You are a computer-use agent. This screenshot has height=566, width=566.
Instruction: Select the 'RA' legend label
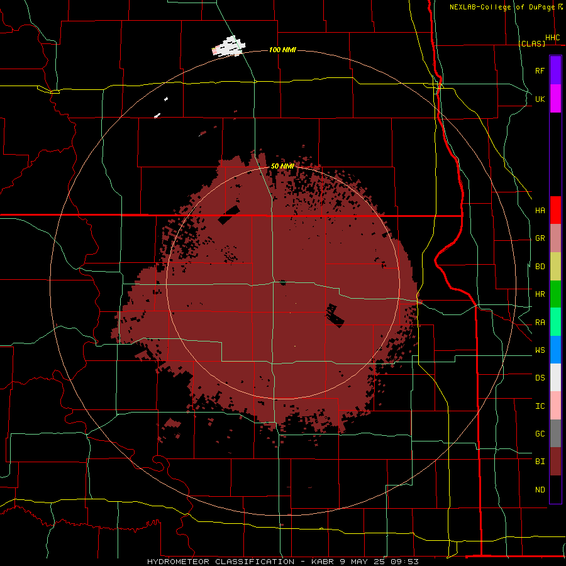[x=540, y=323]
